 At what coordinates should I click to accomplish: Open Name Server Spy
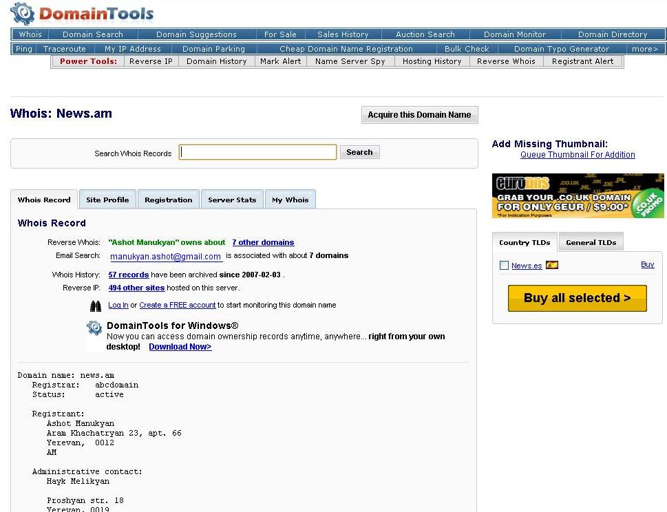coord(350,61)
